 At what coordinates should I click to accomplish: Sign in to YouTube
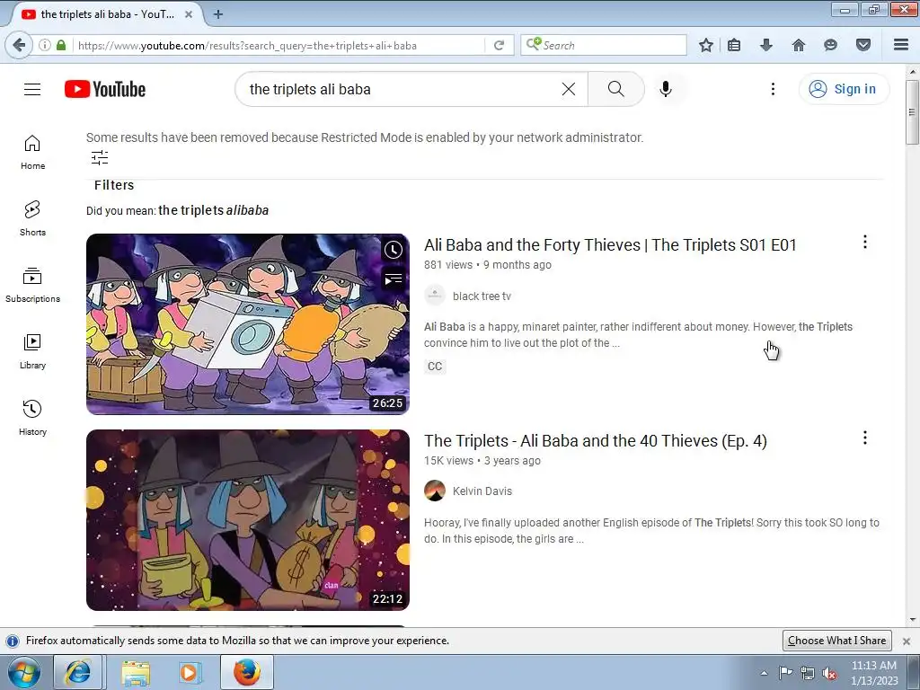(x=844, y=89)
